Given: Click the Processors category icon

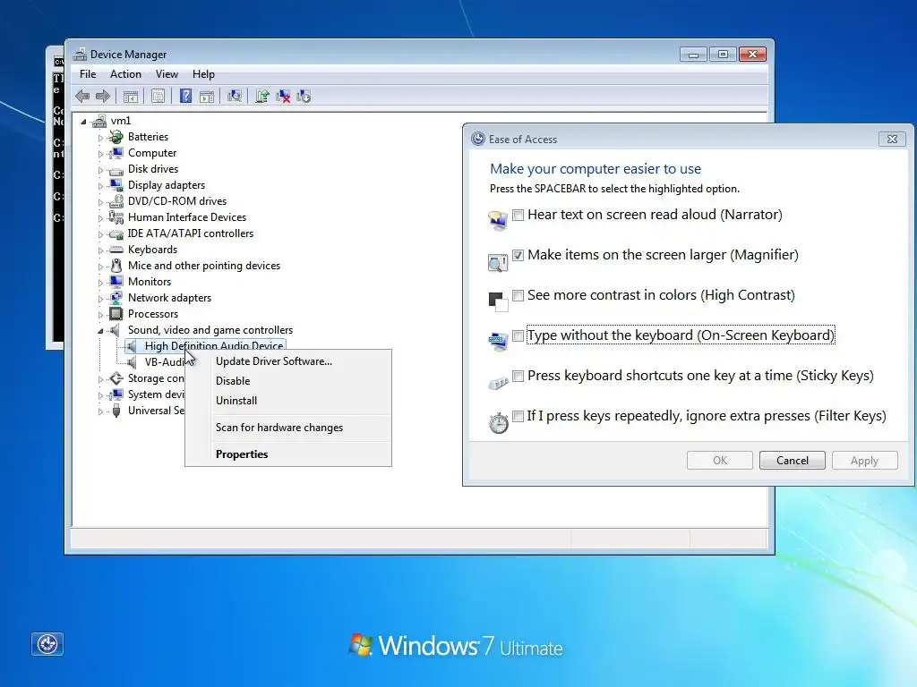Looking at the screenshot, I should point(116,314).
